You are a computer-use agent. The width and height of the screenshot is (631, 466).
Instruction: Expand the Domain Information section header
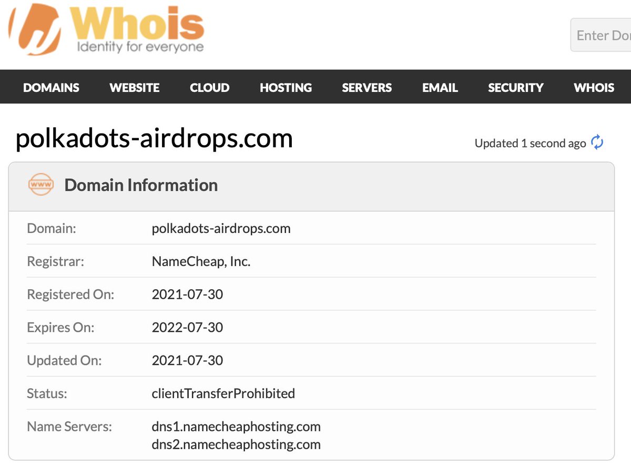pos(140,185)
